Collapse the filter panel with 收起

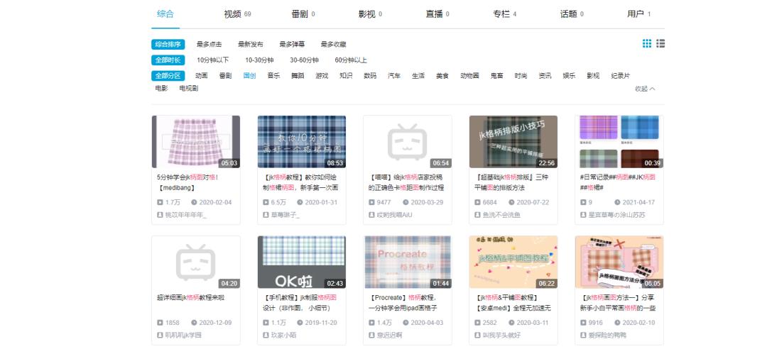(645, 89)
